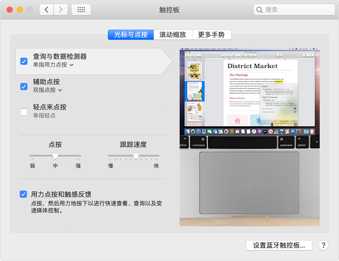Switch to 滚动缩放 tab
The image size is (339, 261).
point(173,35)
